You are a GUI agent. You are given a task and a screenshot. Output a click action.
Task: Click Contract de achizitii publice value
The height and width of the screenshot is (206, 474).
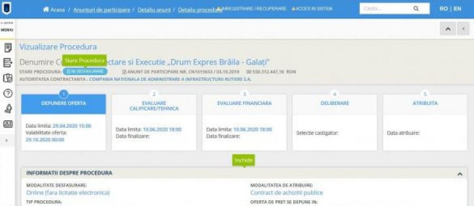(287, 192)
